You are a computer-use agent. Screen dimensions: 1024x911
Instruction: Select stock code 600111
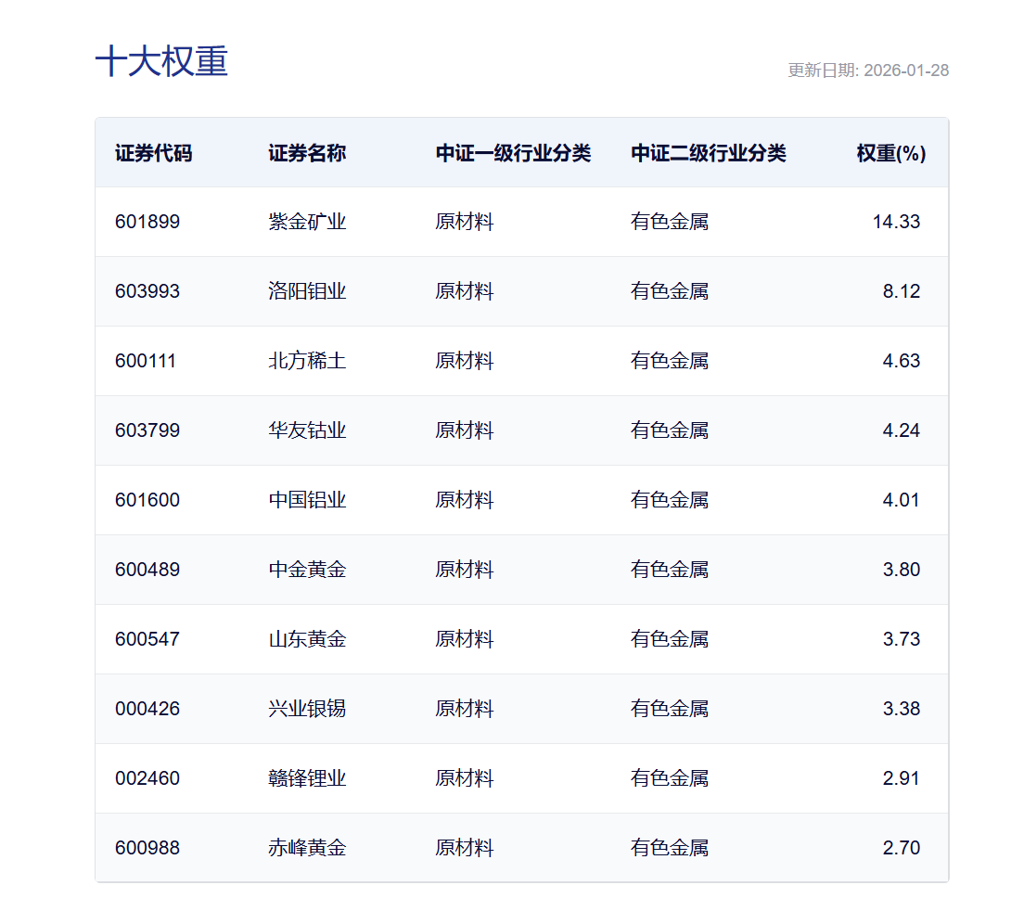[x=146, y=361]
